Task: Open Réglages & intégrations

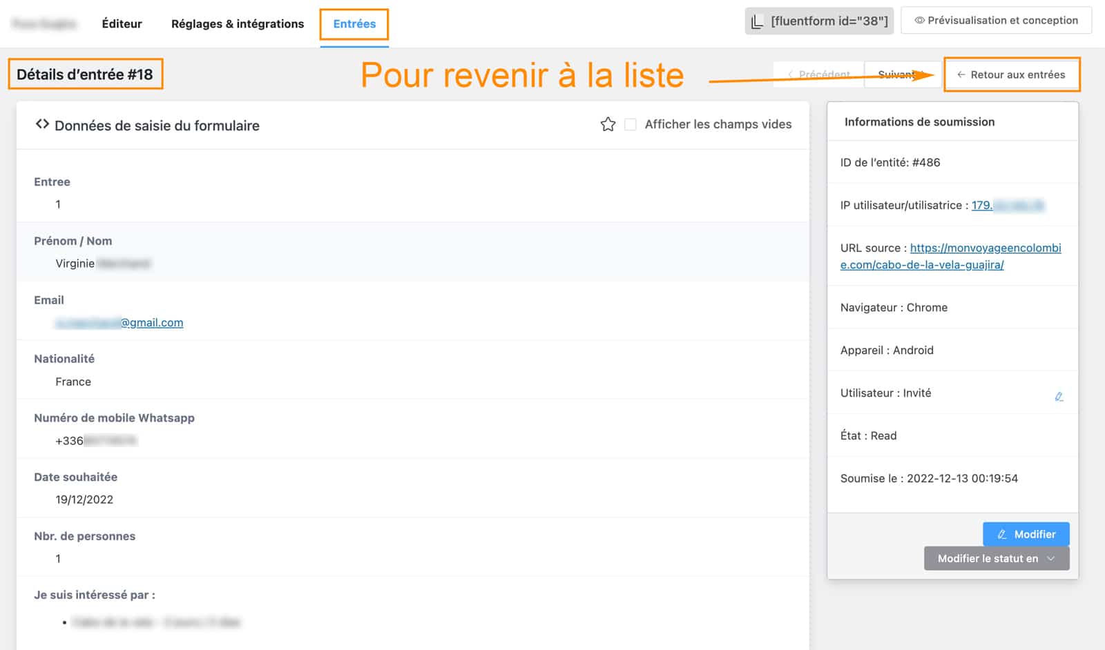Action: coord(237,23)
